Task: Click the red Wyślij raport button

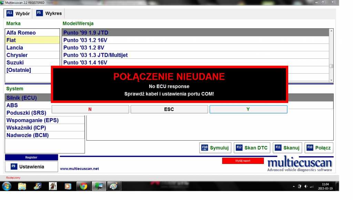Action: point(243,161)
